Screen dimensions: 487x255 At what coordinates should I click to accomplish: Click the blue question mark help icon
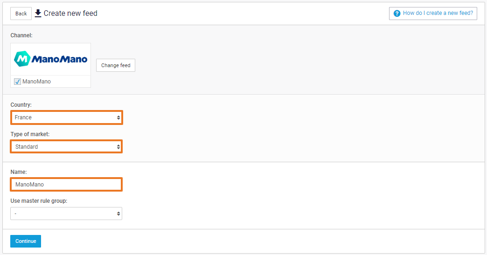click(397, 13)
